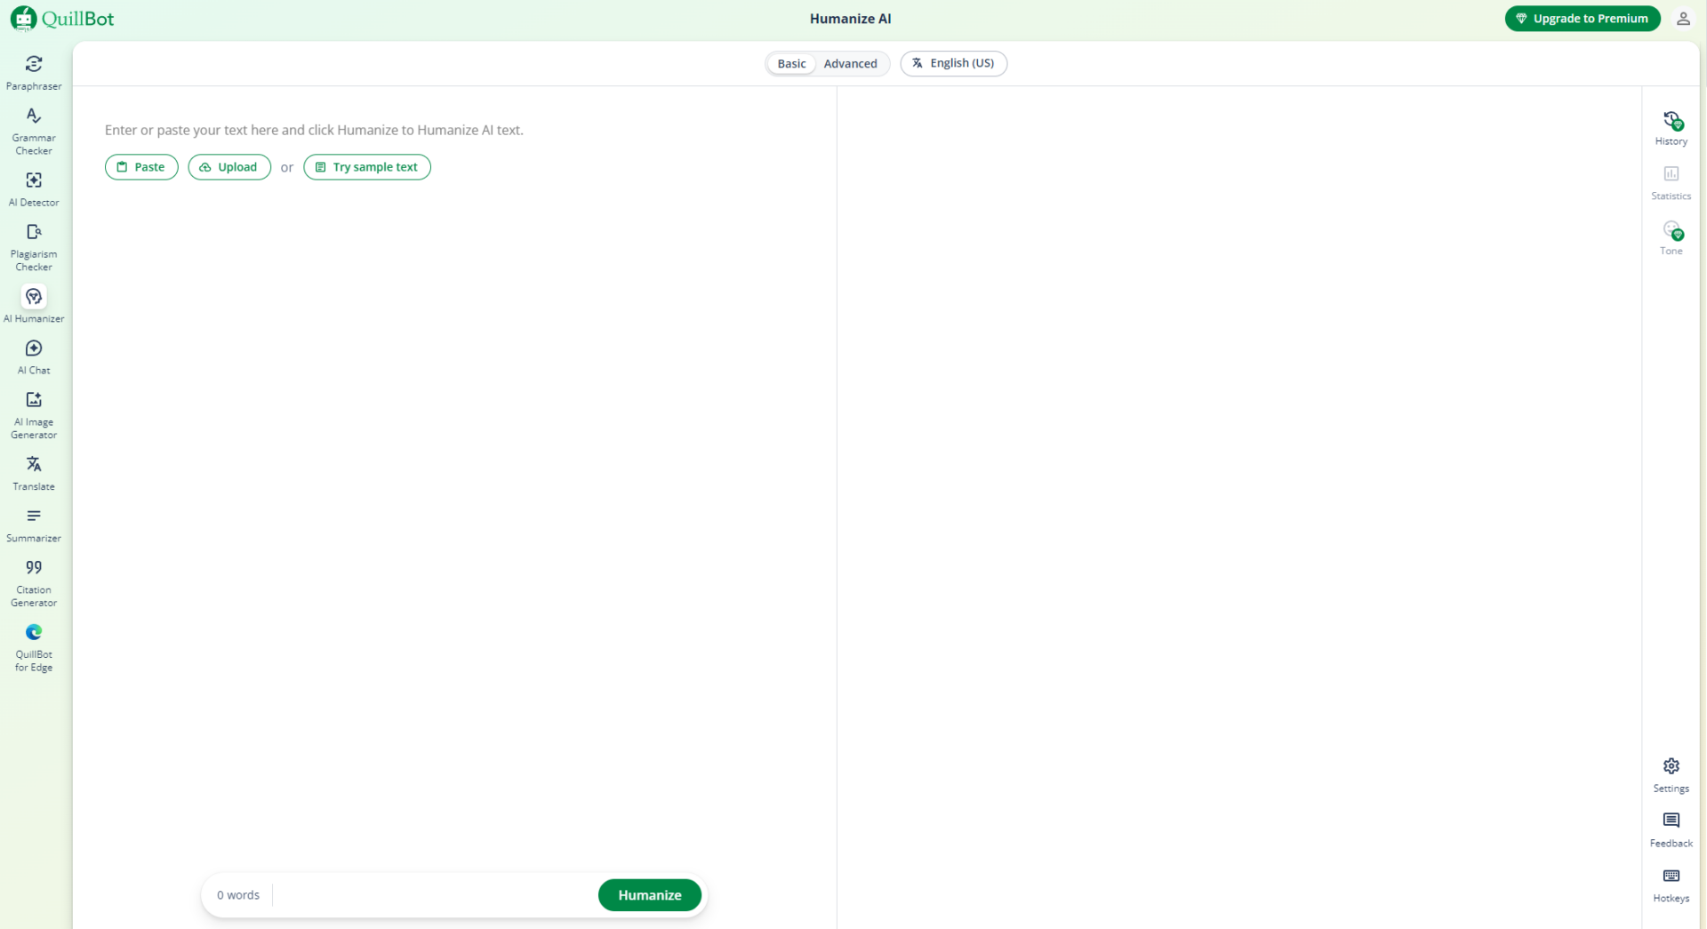Viewport: 1707px width, 929px height.
Task: Click the green Humanize button
Action: pos(649,894)
